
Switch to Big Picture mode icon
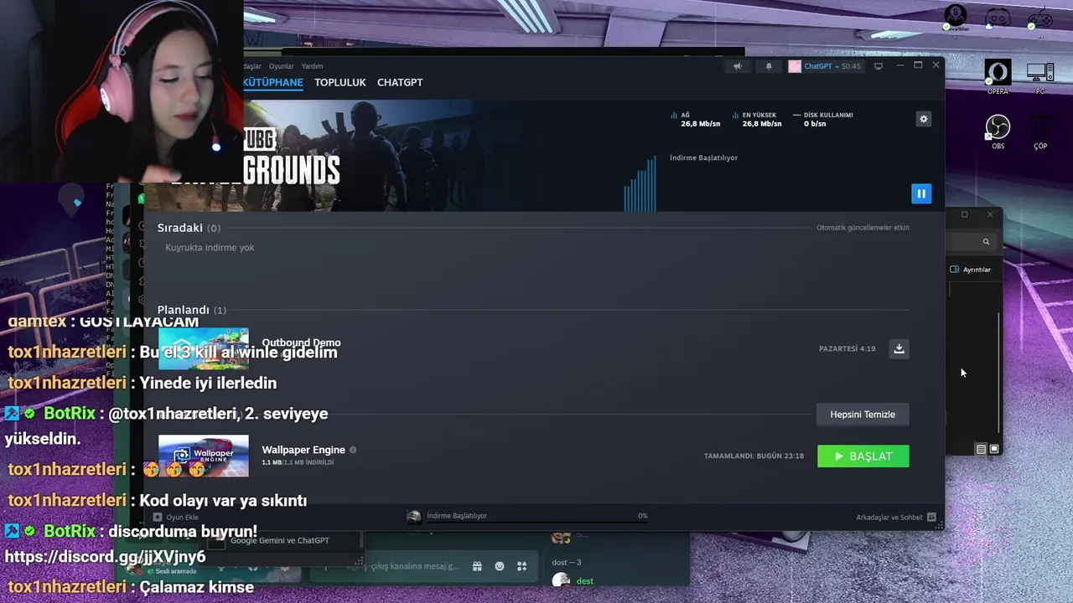pos(879,66)
